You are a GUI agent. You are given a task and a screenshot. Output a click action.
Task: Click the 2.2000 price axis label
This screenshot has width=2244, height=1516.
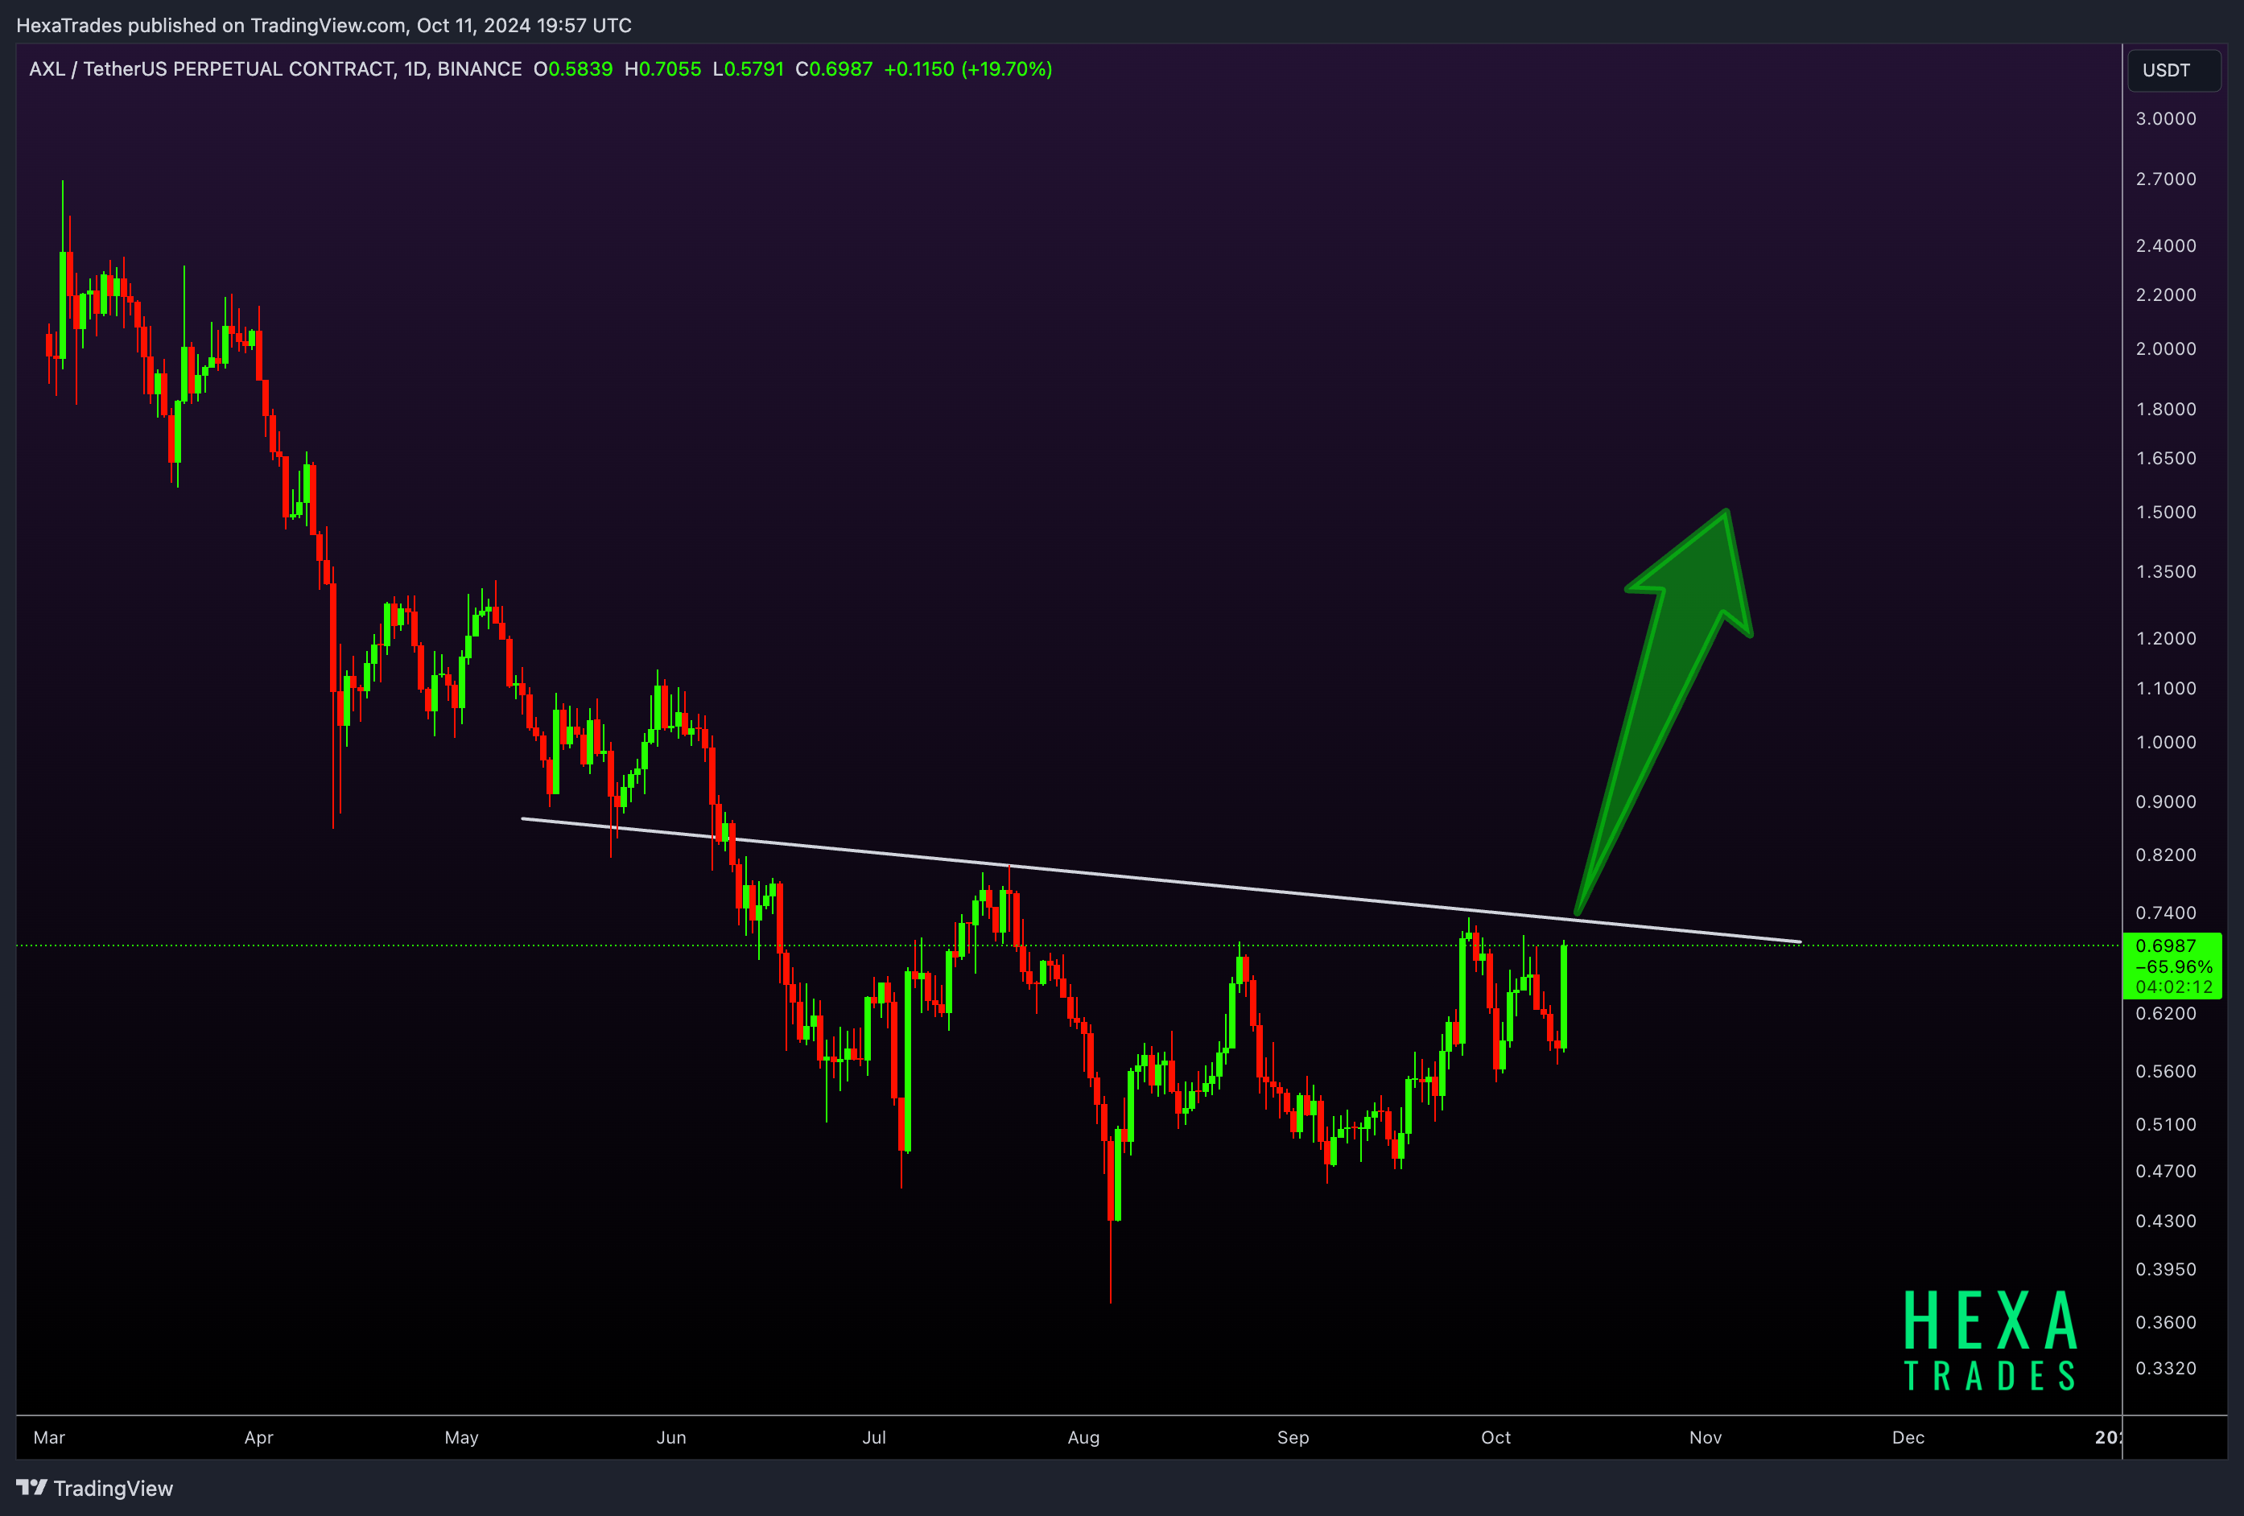2165,295
